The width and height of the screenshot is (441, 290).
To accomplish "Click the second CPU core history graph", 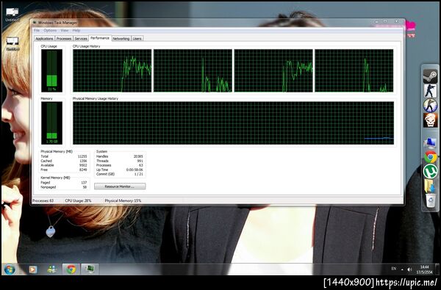I will point(193,70).
